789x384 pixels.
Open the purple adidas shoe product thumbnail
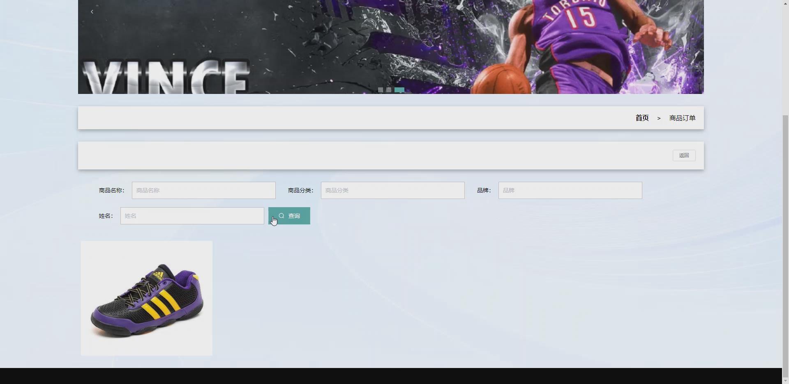click(x=146, y=298)
